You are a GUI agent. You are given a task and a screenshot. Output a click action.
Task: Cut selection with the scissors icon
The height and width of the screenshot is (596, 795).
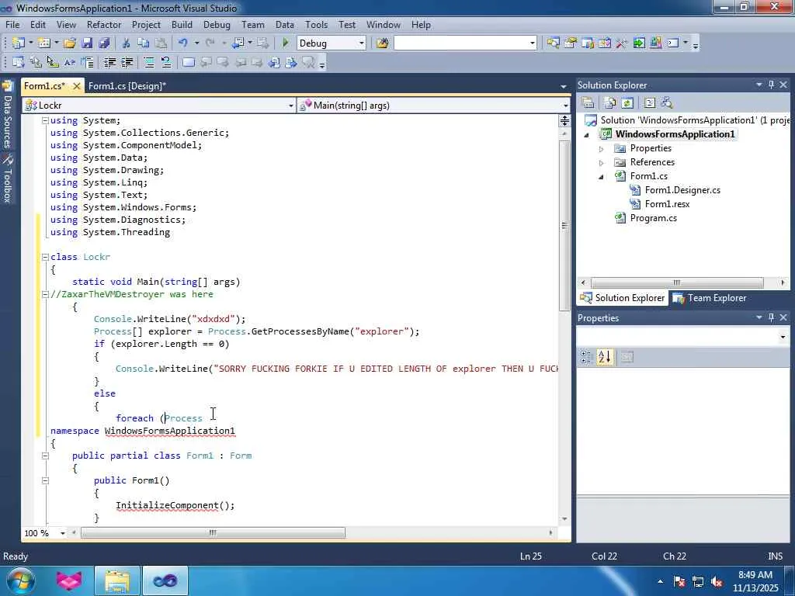point(127,43)
